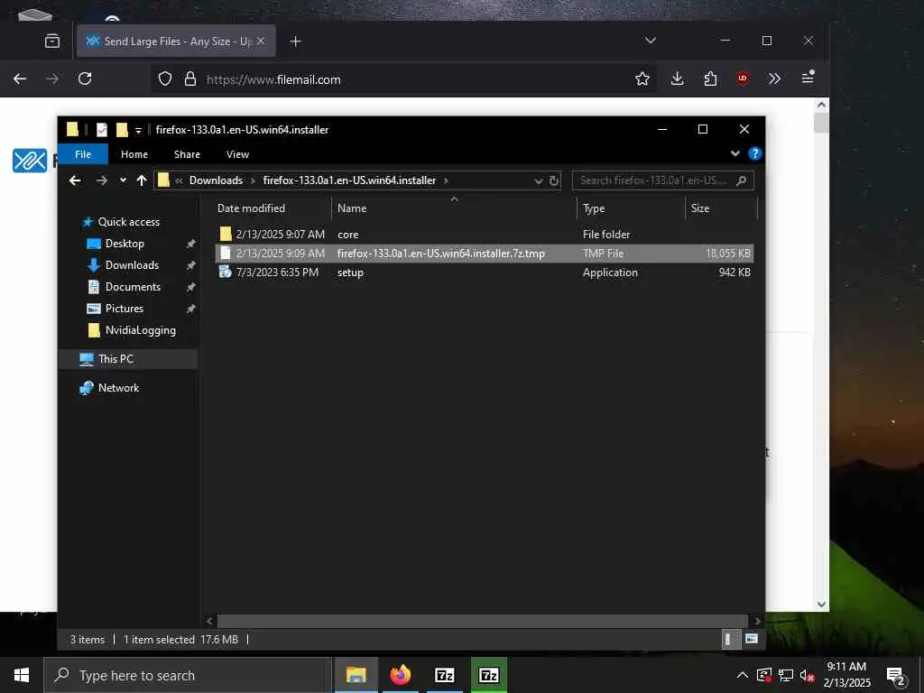The image size is (924, 693).
Task: Click the tracking protection shield icon
Action: coord(165,79)
